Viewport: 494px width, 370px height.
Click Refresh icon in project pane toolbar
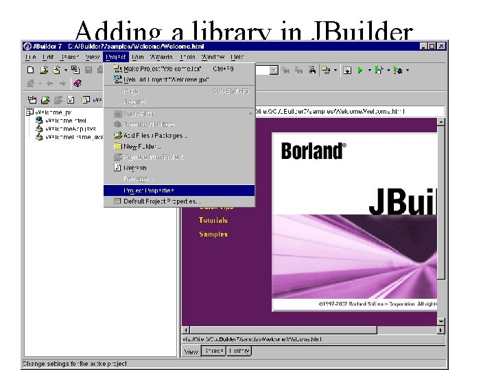coord(71,100)
